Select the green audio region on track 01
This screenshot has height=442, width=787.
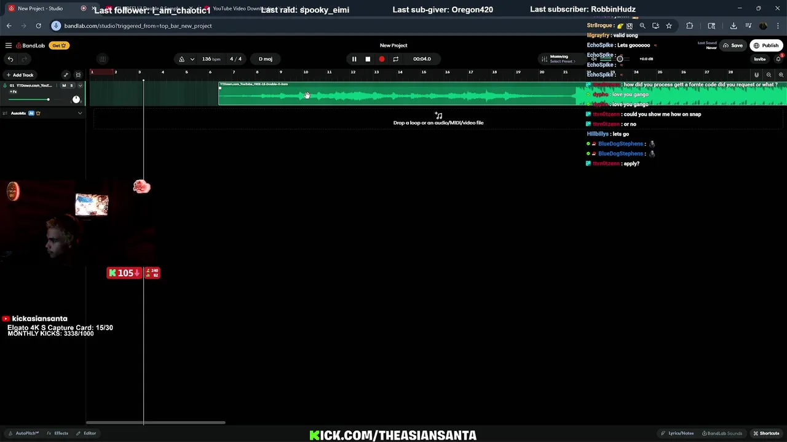click(x=502, y=94)
